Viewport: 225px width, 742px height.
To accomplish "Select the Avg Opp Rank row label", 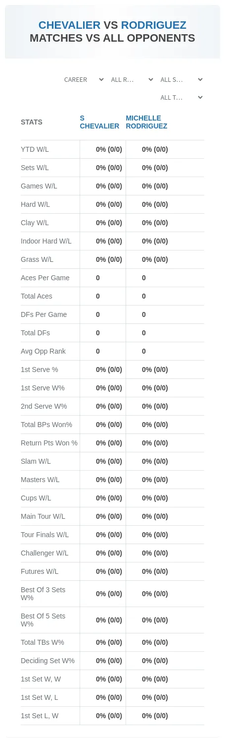I will [x=43, y=351].
